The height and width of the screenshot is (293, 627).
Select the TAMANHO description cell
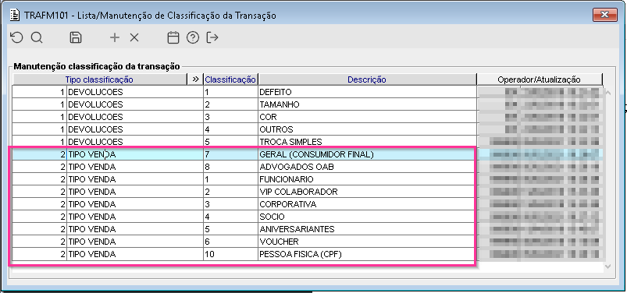tap(367, 104)
